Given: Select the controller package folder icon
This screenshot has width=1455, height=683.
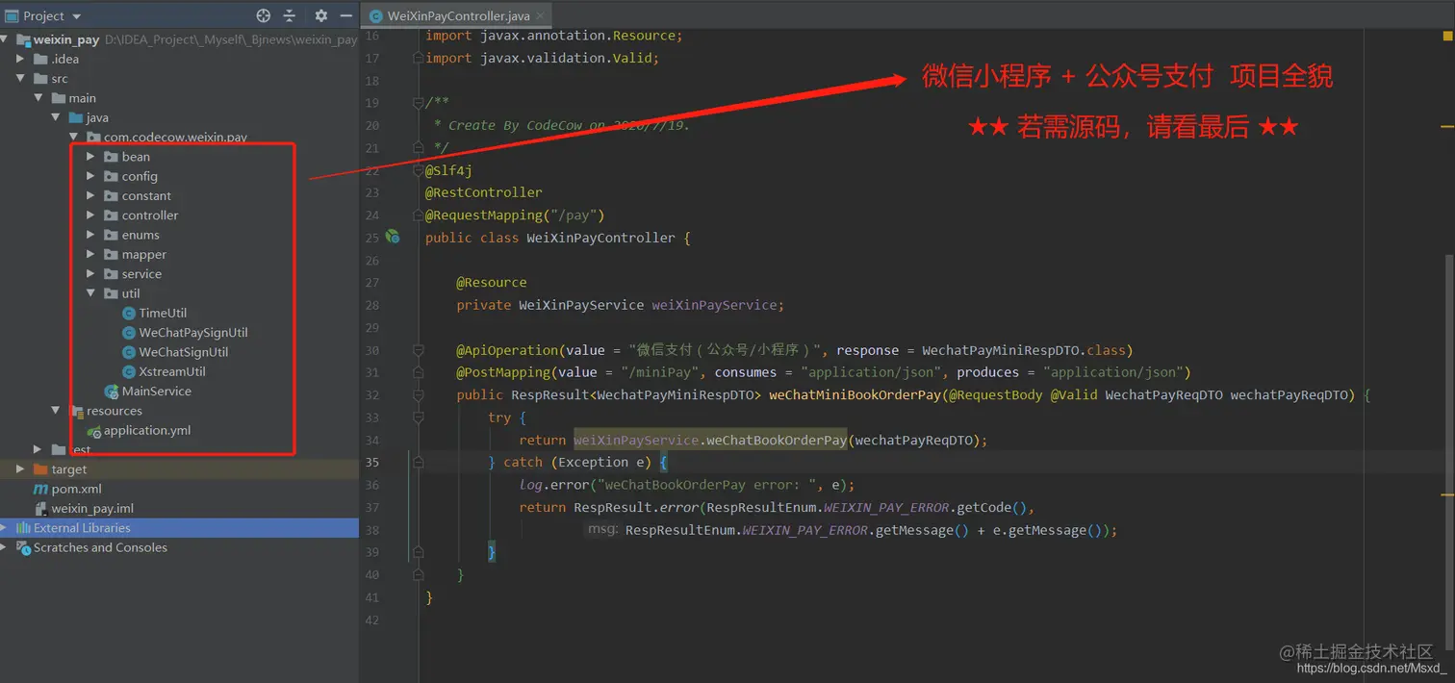Looking at the screenshot, I should (x=111, y=215).
